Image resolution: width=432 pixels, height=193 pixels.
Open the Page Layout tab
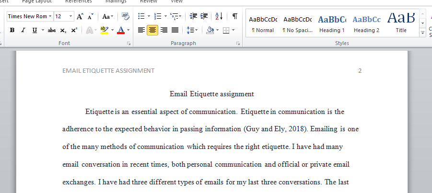pos(36,1)
